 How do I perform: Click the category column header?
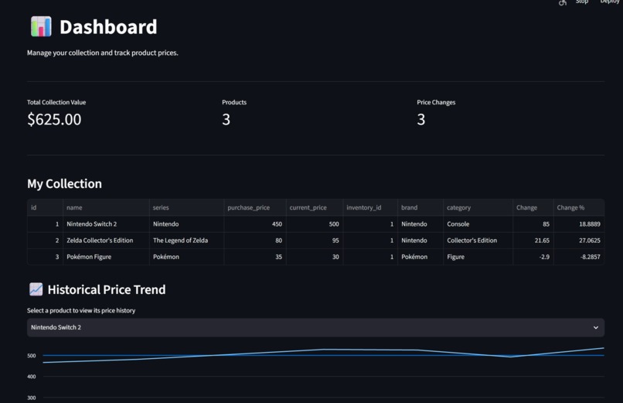(478, 207)
